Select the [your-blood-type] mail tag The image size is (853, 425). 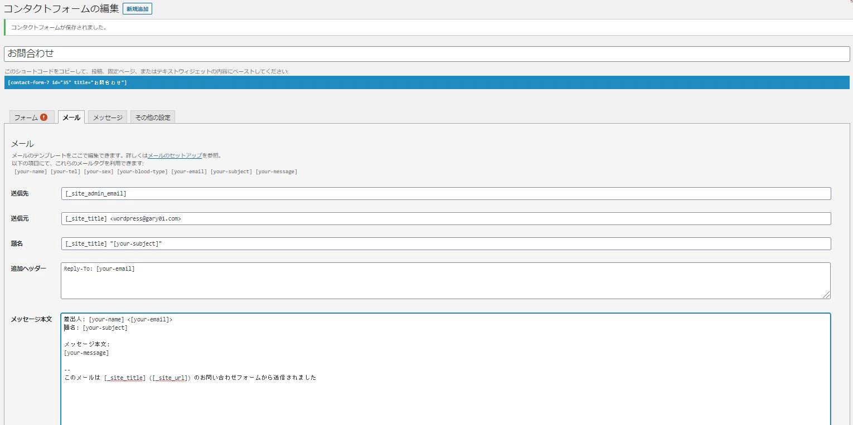pos(142,172)
